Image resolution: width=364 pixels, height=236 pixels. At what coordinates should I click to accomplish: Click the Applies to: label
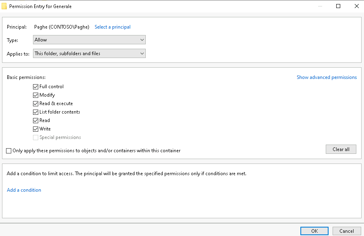click(x=18, y=54)
